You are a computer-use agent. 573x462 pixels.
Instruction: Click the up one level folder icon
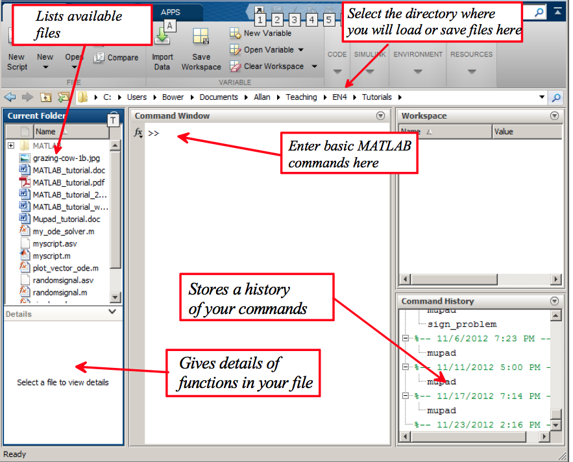pos(45,97)
